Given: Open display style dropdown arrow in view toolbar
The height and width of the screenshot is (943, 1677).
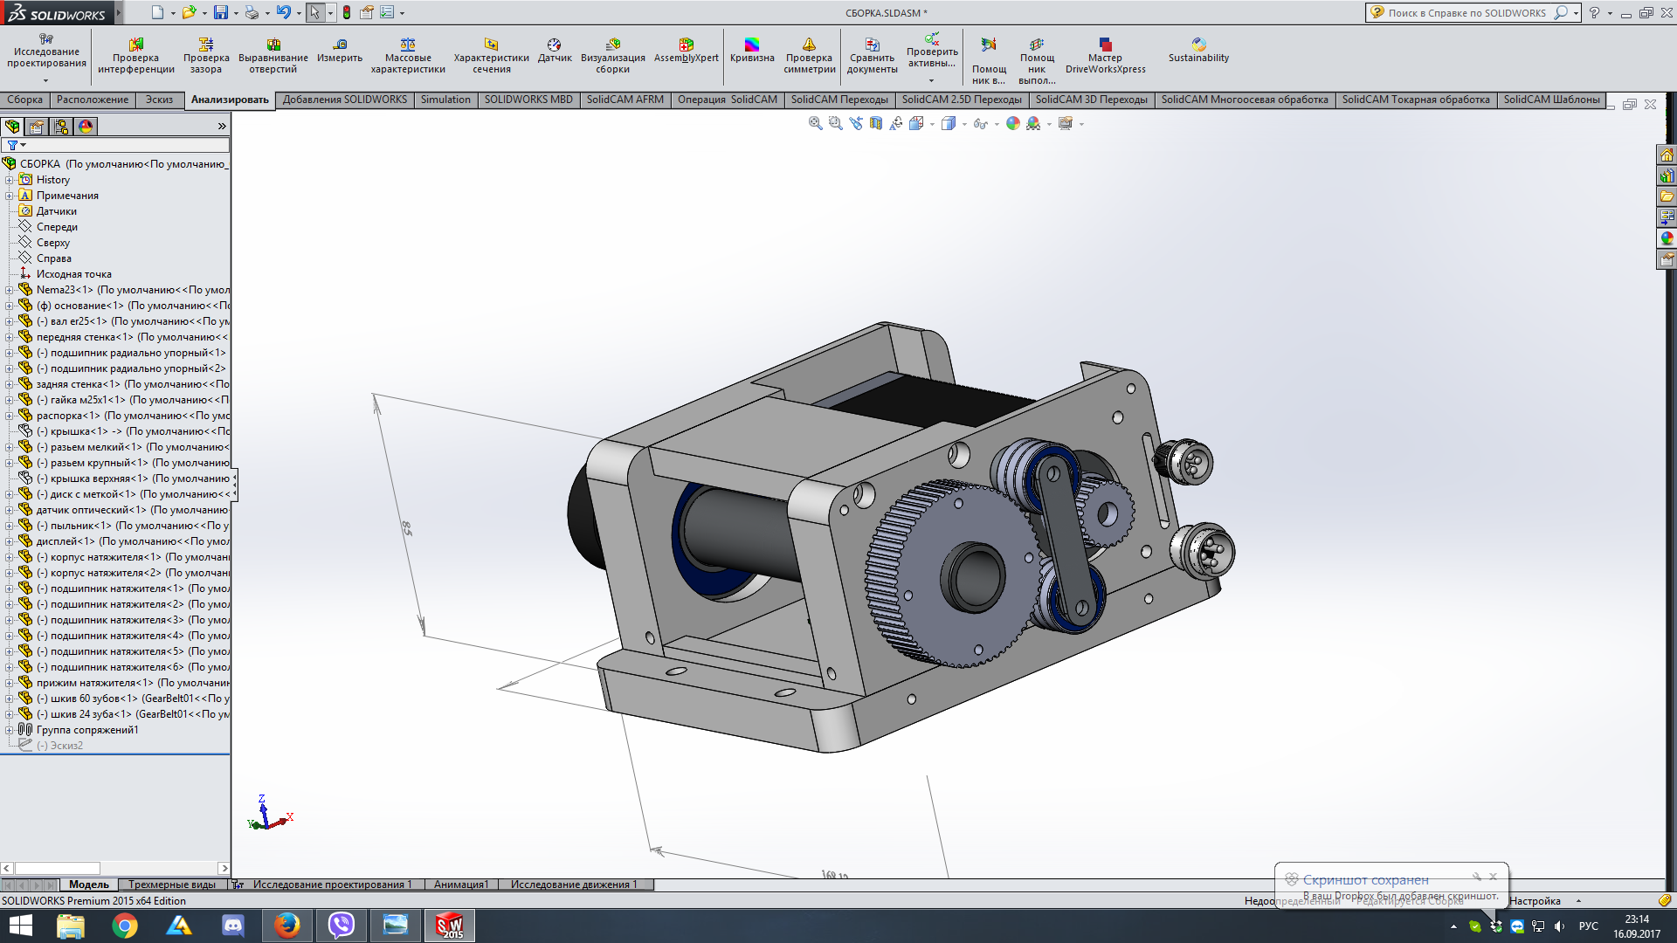Looking at the screenshot, I should coord(964,124).
